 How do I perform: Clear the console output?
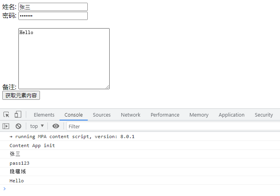pyautogui.click(x=18, y=126)
